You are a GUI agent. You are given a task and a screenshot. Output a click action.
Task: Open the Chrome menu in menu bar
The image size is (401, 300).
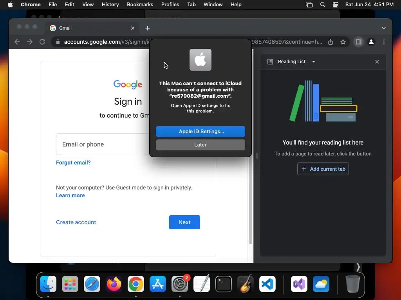(31, 5)
